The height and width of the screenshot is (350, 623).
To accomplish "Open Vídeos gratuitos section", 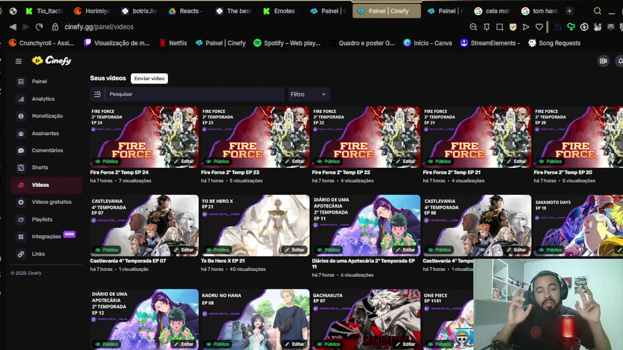I will (x=52, y=202).
